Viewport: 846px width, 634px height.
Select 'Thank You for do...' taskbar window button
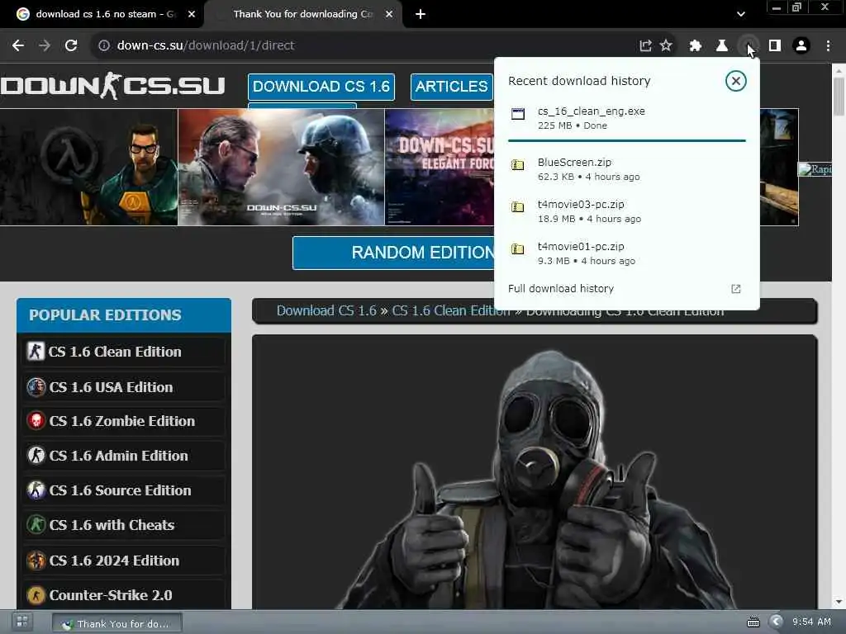coord(117,624)
